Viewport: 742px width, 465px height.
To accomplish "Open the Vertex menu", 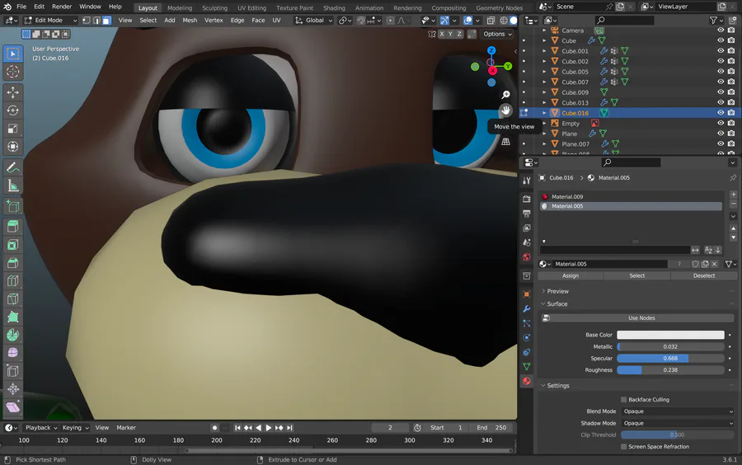I will click(214, 21).
